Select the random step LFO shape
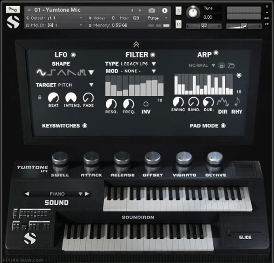 82,72
